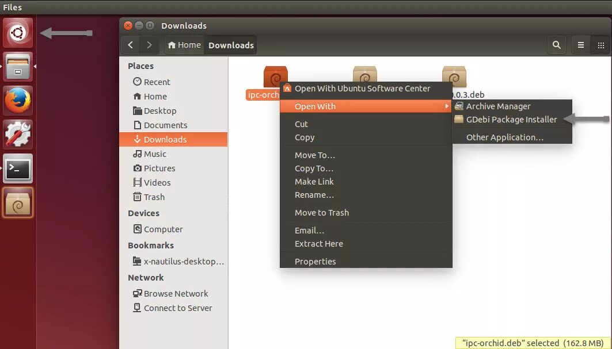612x349 pixels.
Task: Go back with the left arrow button
Action: (x=131, y=45)
